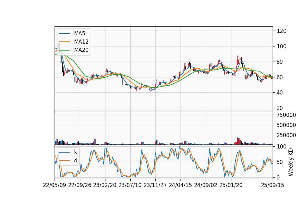This screenshot has width=303, height=218.
Task: Click the 500000 volume axis label
Action: coord(286,125)
